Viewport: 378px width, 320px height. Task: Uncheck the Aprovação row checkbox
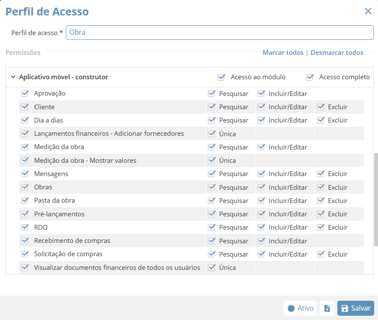click(25, 93)
